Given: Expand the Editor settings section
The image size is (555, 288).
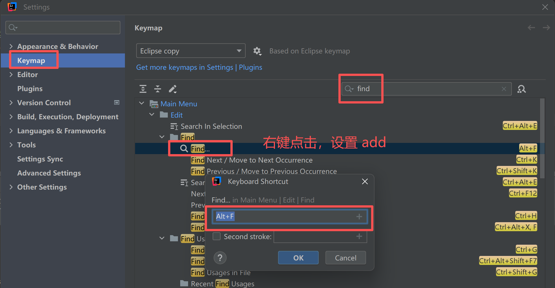Looking at the screenshot, I should [11, 75].
